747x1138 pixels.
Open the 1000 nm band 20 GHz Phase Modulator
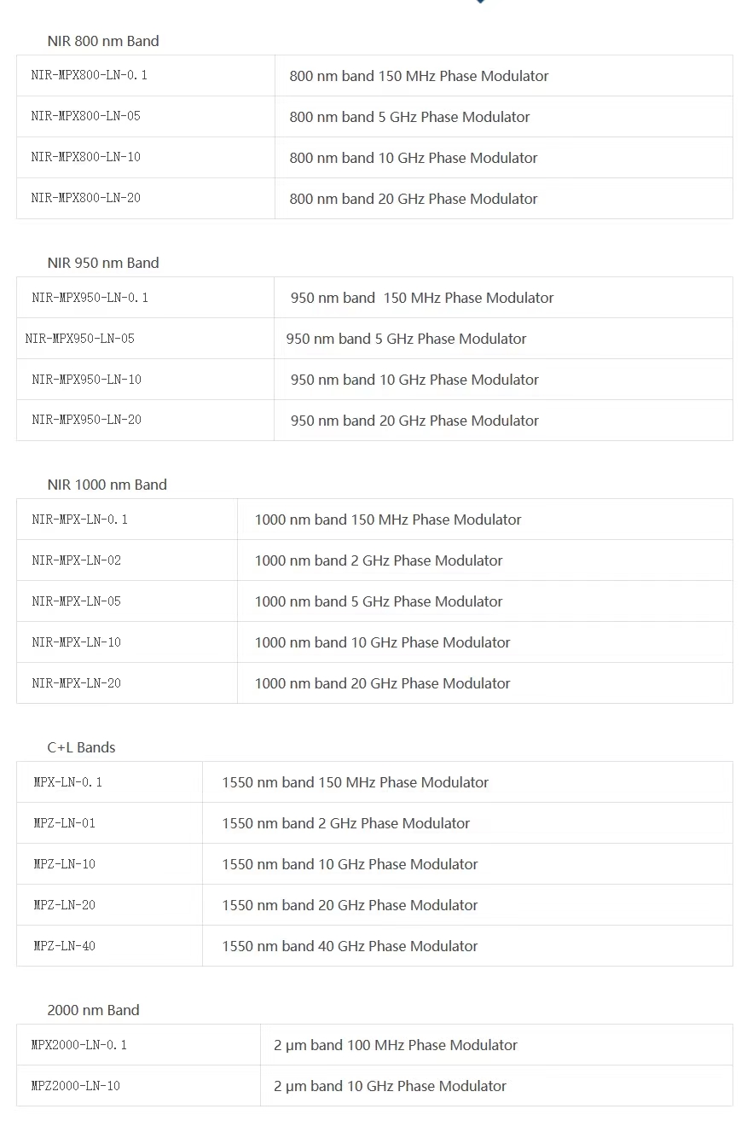[x=382, y=683]
